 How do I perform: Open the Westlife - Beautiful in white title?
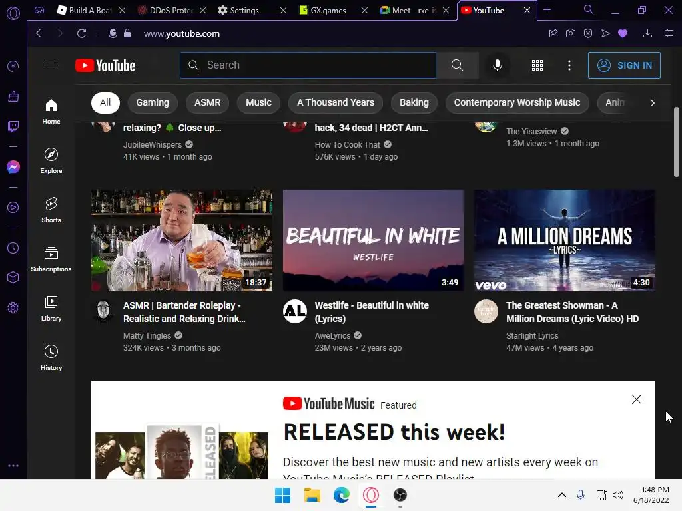coord(372,312)
